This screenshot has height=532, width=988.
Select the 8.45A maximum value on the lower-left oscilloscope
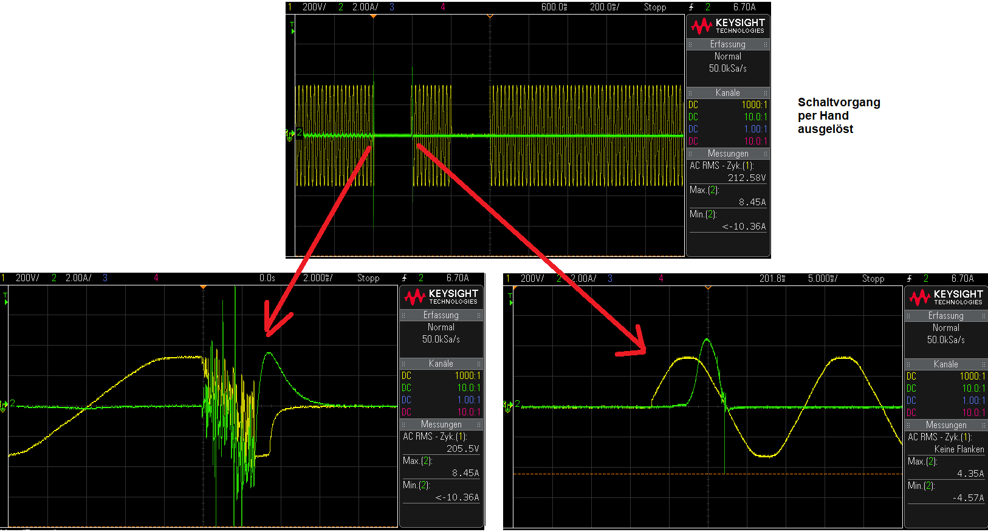(465, 473)
